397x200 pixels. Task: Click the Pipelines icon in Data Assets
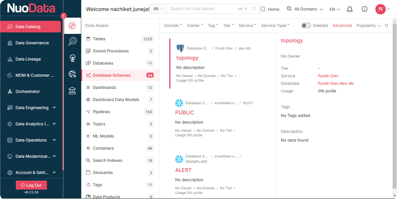[88, 112]
